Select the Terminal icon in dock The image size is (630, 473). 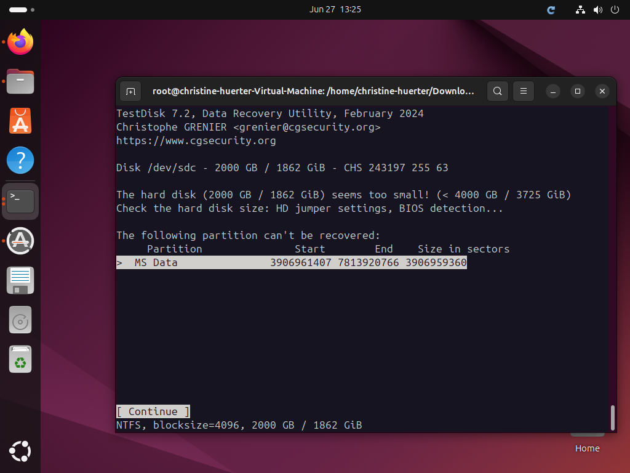[20, 201]
